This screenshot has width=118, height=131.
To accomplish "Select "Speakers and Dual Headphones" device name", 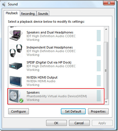I will pos(50,32).
